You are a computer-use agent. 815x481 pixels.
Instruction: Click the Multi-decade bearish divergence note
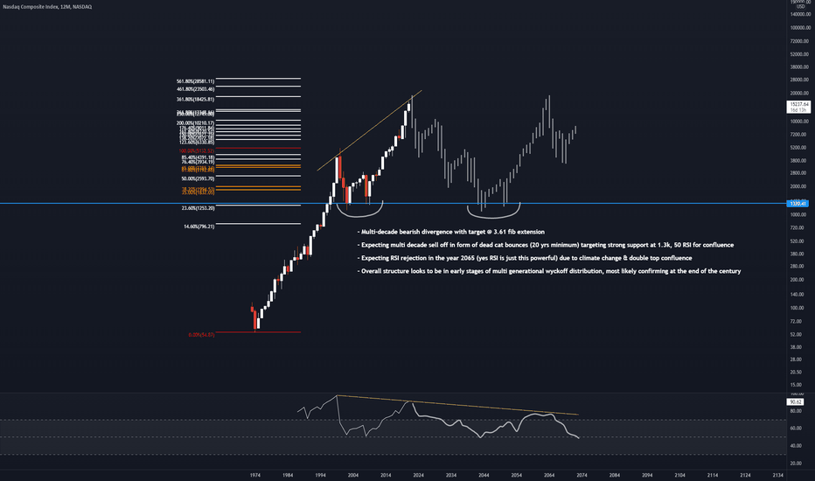coord(451,232)
